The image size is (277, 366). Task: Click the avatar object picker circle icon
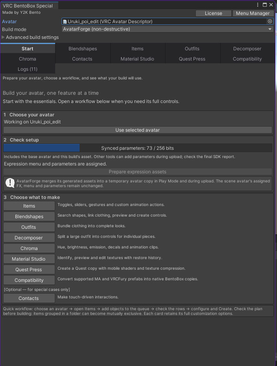click(x=270, y=21)
